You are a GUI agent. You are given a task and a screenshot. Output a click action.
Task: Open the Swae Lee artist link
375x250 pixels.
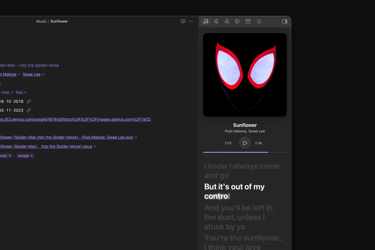tap(32, 74)
